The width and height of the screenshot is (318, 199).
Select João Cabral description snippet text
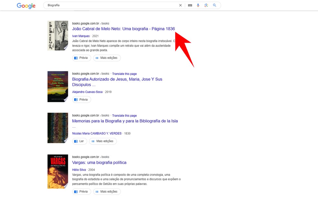pyautogui.click(x=123, y=46)
